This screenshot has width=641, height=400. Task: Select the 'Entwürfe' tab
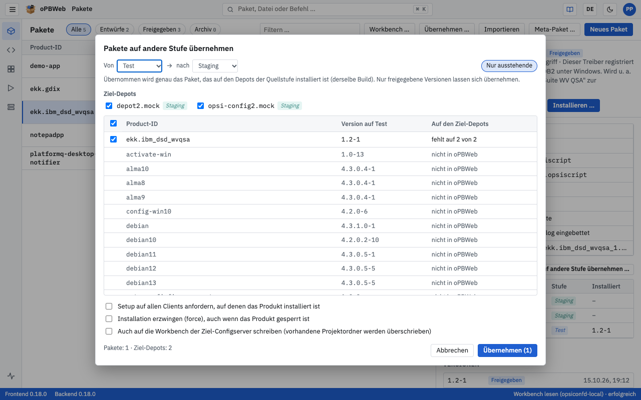(114, 29)
